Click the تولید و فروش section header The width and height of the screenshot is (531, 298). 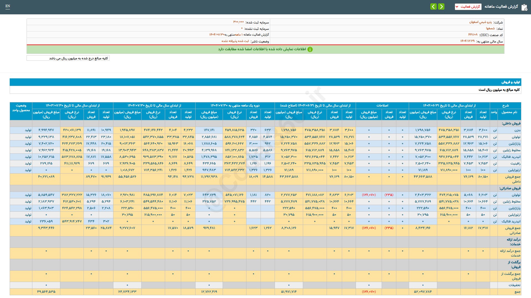511,82
